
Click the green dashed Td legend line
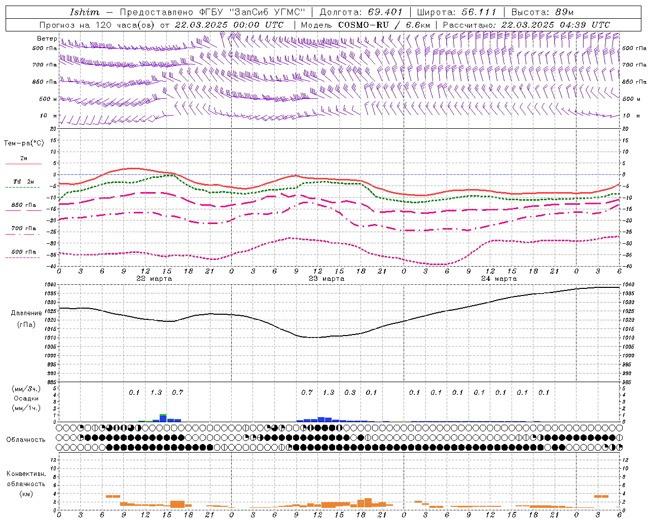pos(23,187)
